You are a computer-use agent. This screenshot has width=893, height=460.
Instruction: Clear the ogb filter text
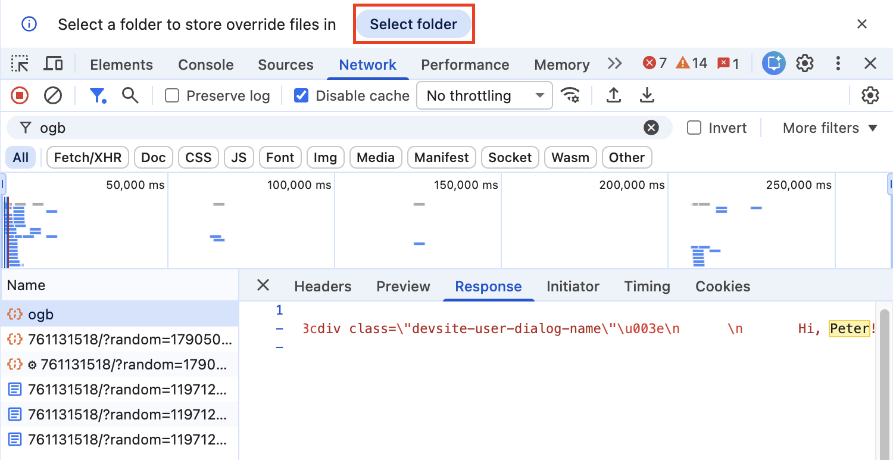click(x=651, y=128)
